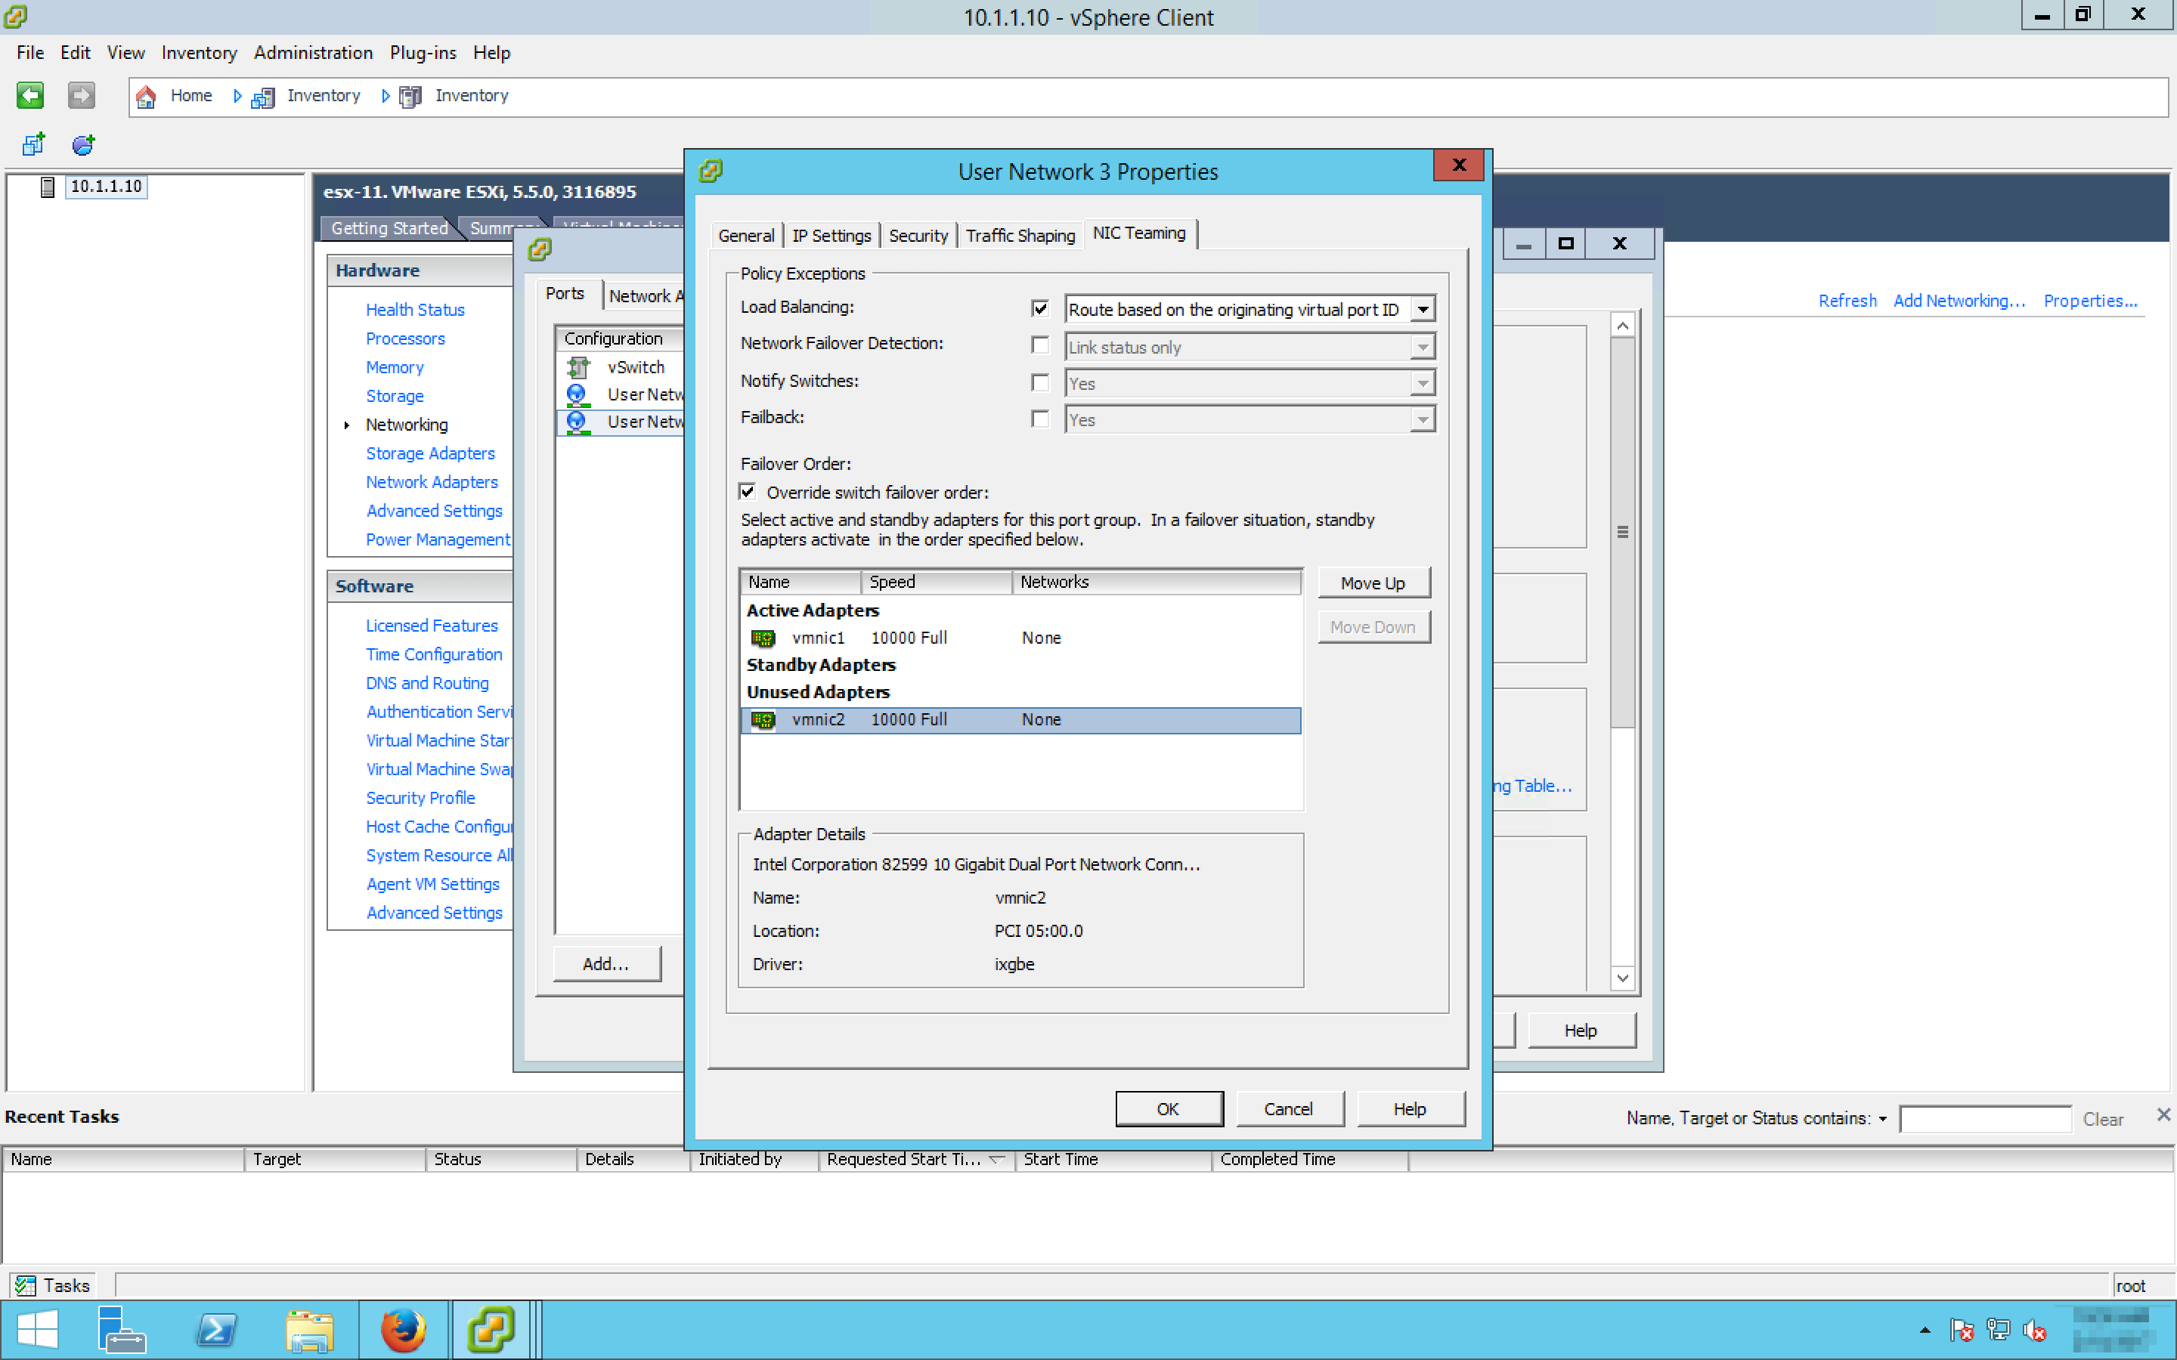Screen dimensions: 2177x1360
Task: Click the Home icon in navigation bar
Action: point(146,95)
